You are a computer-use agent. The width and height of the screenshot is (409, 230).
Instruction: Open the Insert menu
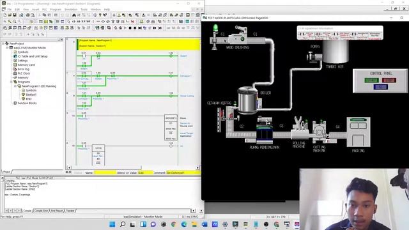(x=36, y=10)
